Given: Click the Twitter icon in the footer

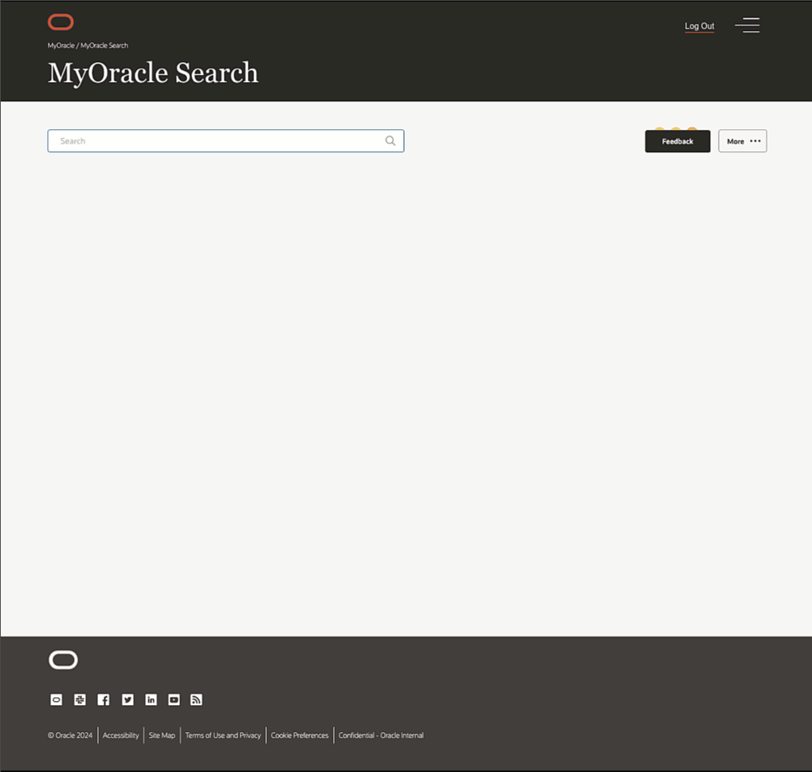Looking at the screenshot, I should click(x=127, y=700).
